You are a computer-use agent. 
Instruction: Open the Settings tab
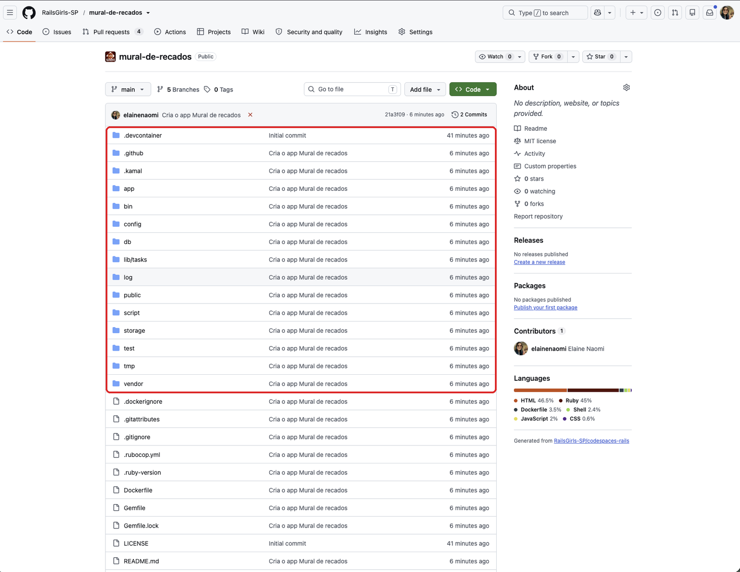[x=415, y=32]
